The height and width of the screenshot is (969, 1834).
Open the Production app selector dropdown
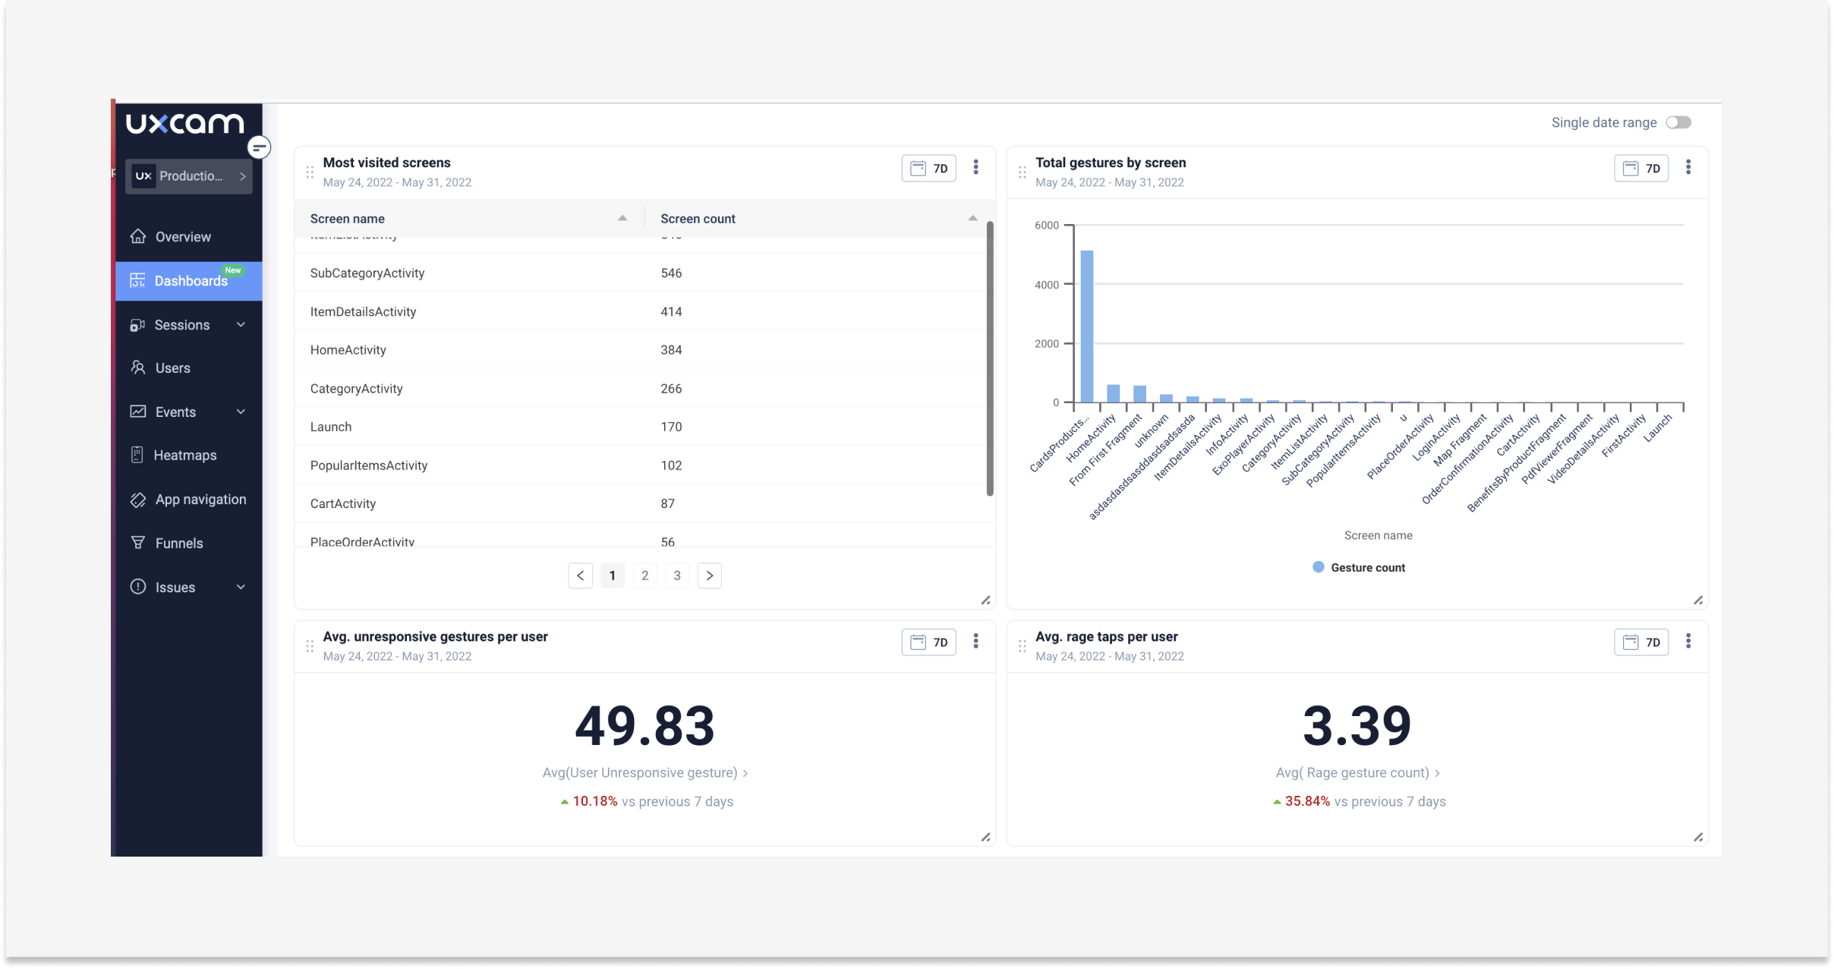pos(189,176)
